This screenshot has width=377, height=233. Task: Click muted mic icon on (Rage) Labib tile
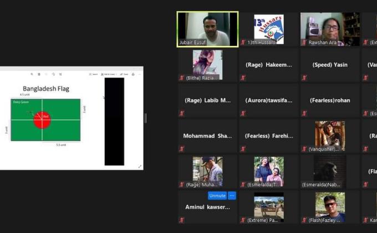(181, 113)
